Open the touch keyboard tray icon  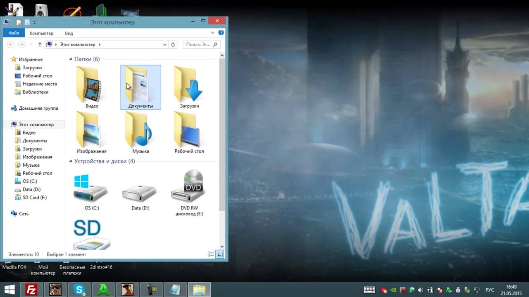click(369, 290)
